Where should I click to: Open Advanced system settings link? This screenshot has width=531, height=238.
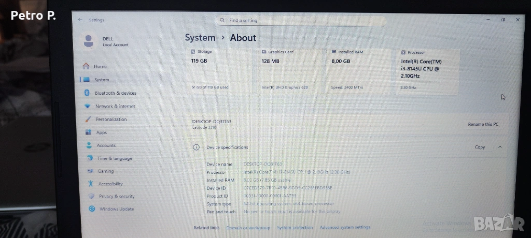point(345,227)
